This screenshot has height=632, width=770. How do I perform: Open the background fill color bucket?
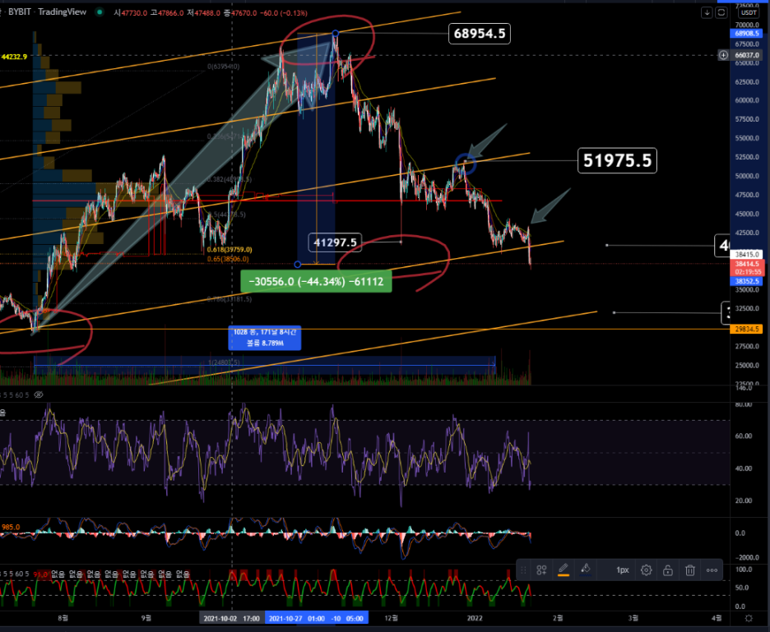point(585,570)
